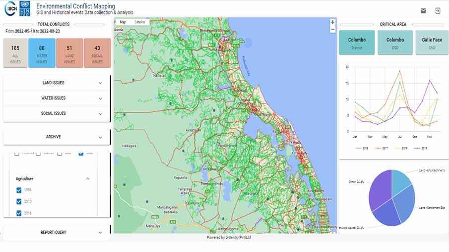Click the Kapurella place label on map

tap(181, 178)
